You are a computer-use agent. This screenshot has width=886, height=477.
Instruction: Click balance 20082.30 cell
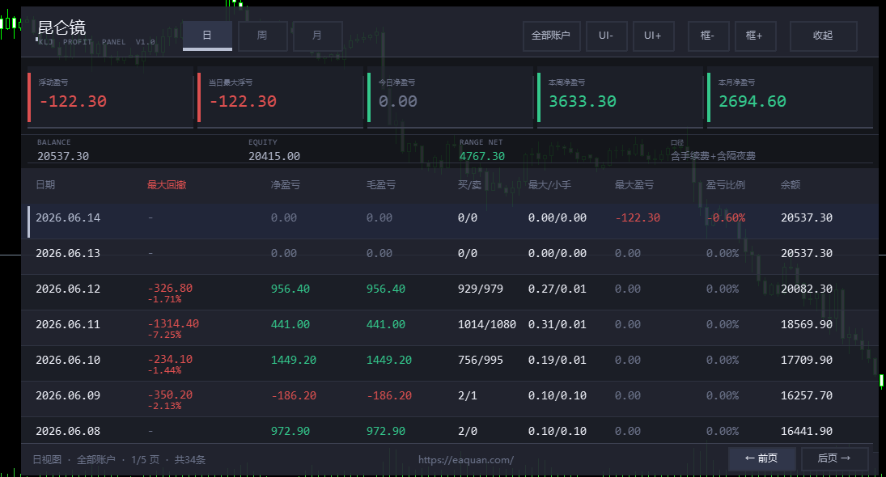[x=807, y=289]
